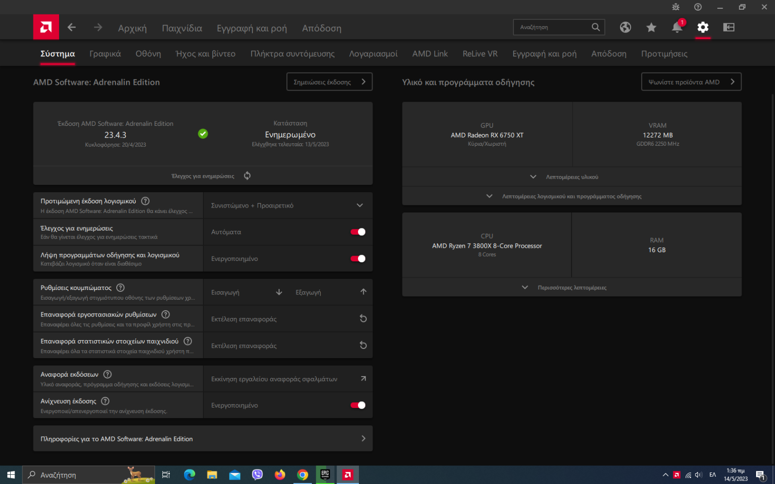Click the help icon next to Προτιμώμενη έκδοση λογισμικού

[145, 201]
